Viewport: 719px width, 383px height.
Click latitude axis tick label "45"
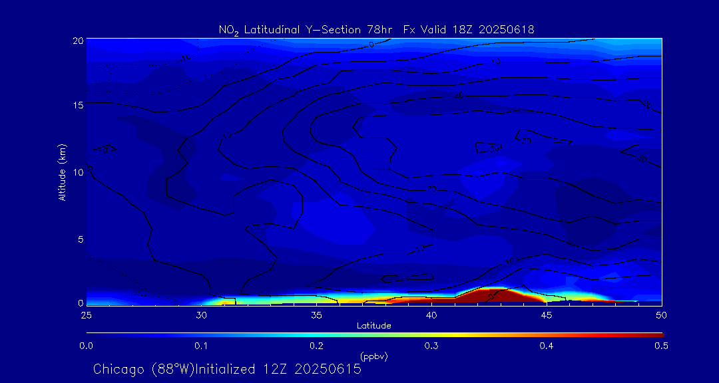[546, 315]
